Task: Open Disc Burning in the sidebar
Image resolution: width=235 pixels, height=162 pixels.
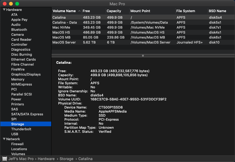Action: pyautogui.click(x=22, y=54)
